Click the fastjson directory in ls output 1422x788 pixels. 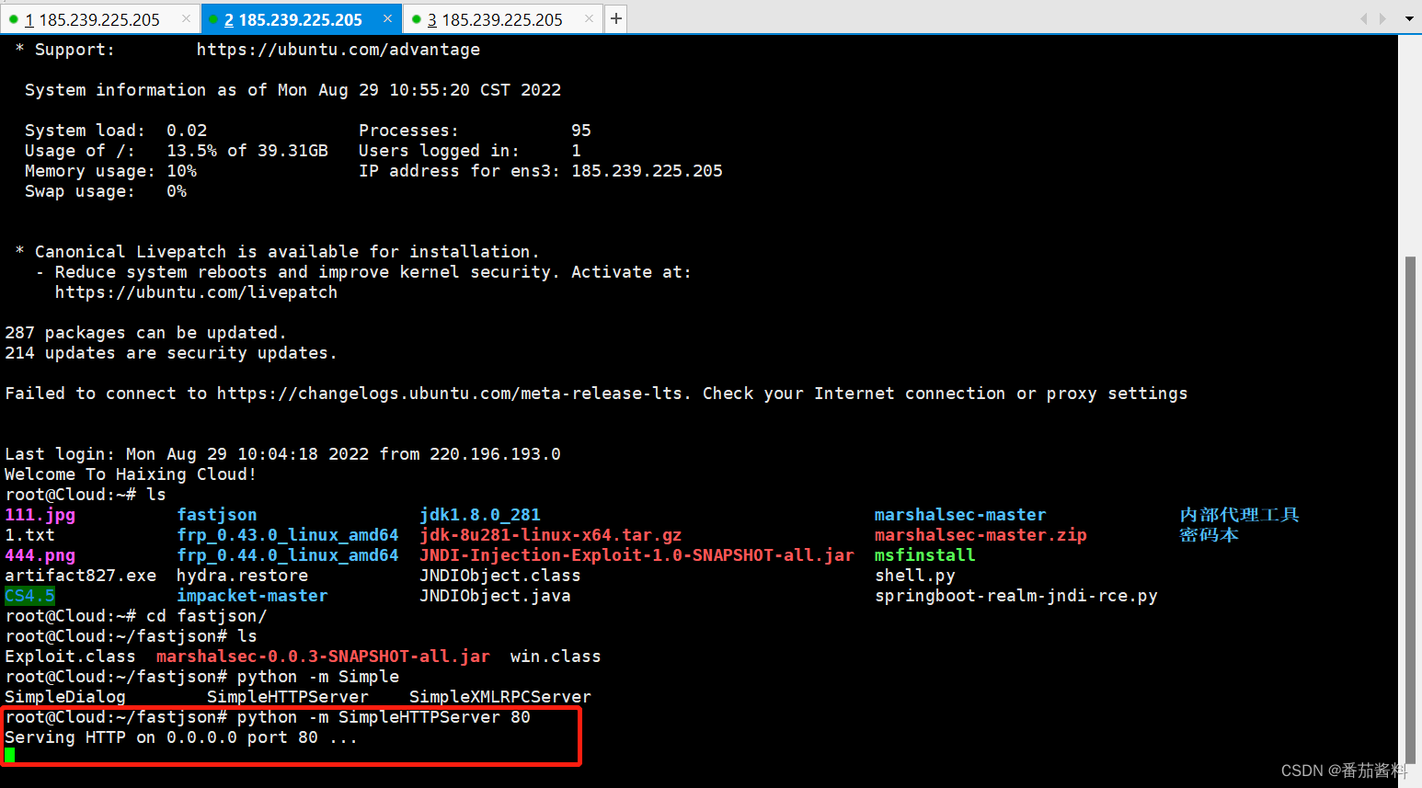(217, 515)
